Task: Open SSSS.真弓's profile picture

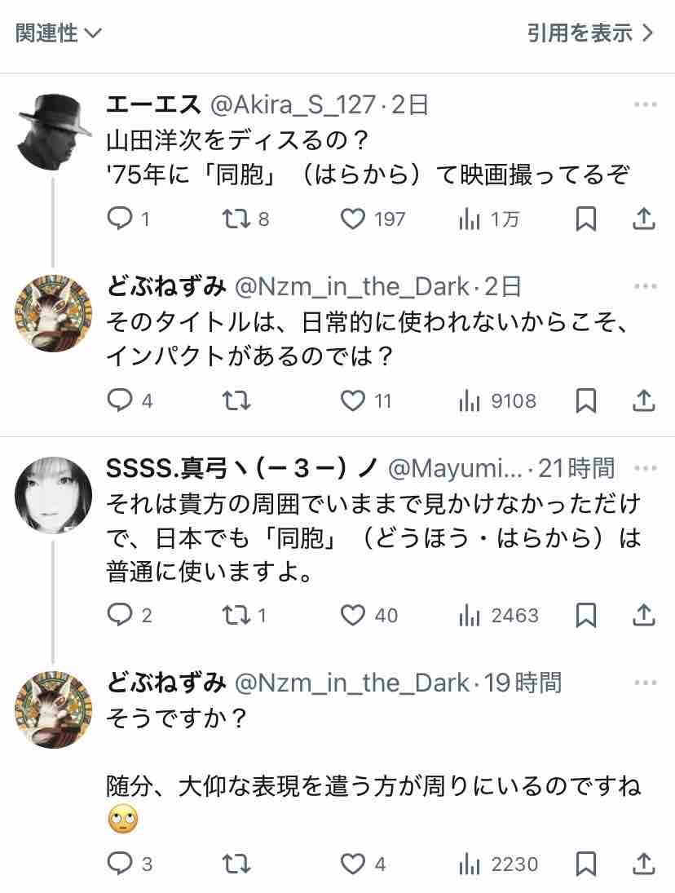Action: point(54,495)
